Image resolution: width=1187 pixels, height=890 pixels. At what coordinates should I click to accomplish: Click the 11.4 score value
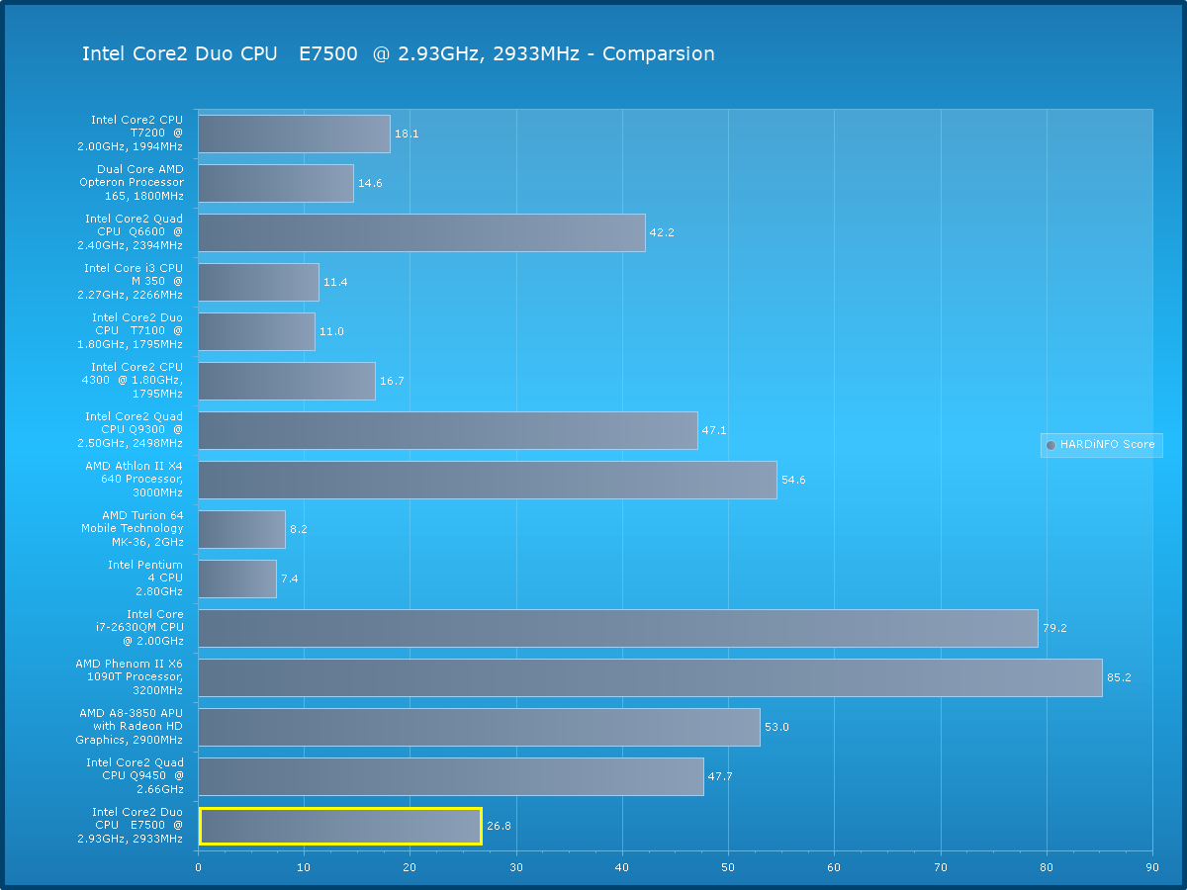pyautogui.click(x=335, y=282)
